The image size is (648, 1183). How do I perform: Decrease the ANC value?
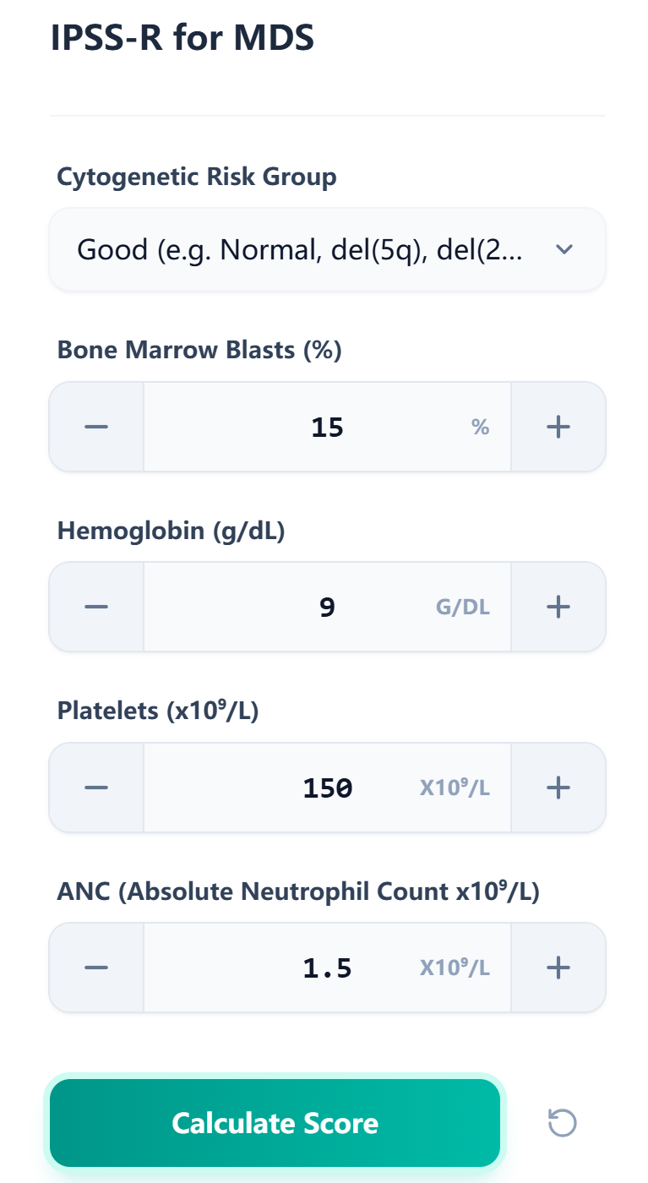point(95,967)
